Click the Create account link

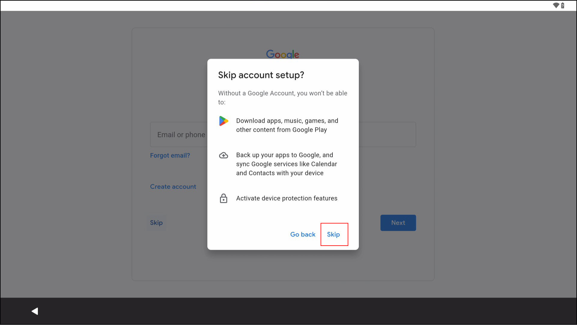tap(173, 187)
